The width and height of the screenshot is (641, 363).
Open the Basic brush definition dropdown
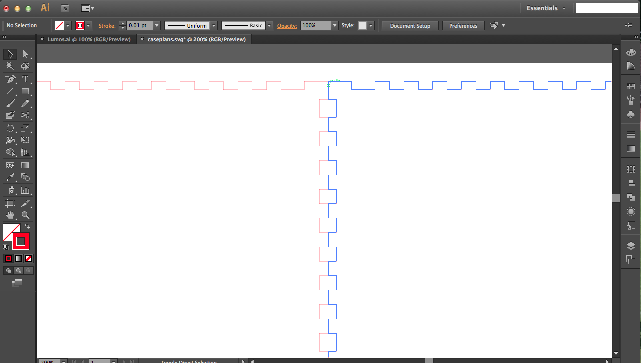tap(269, 26)
